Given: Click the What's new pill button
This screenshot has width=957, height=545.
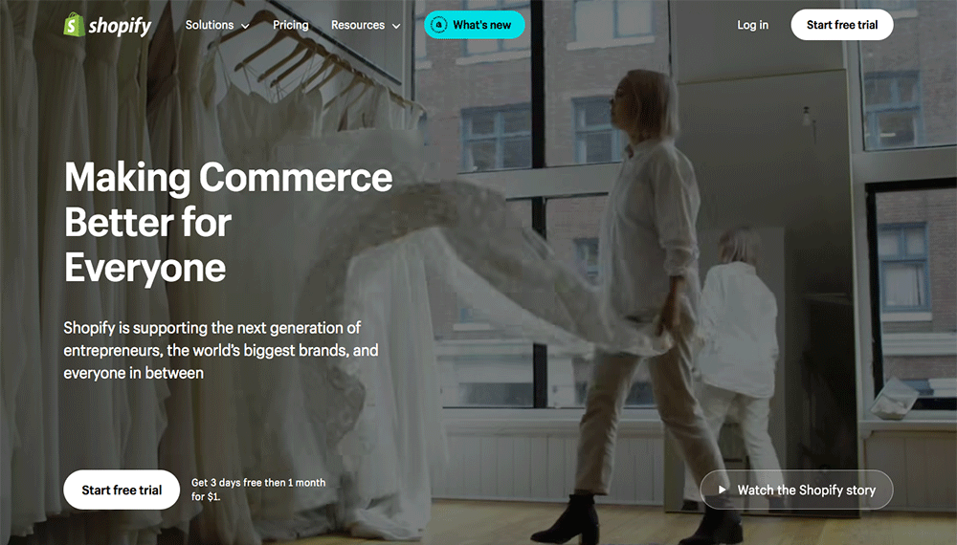Looking at the screenshot, I should click(x=475, y=25).
